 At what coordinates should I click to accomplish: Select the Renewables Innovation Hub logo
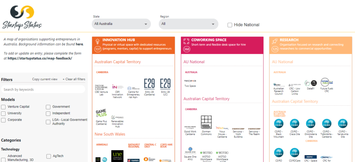click(117, 117)
